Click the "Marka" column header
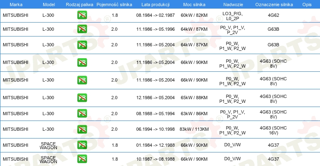The height and width of the screenshot is (166, 320). pos(16,5)
